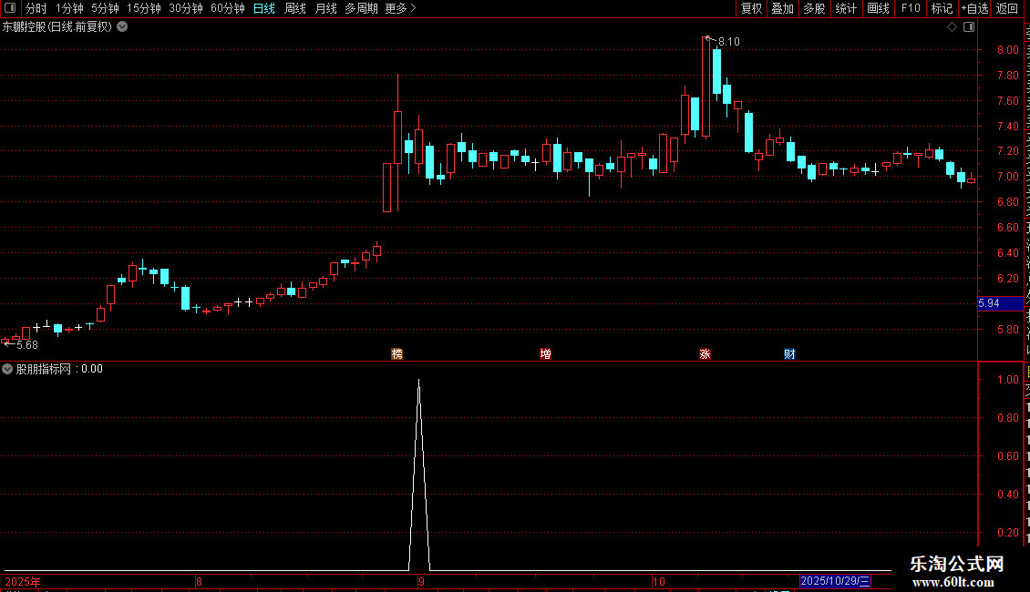This screenshot has height=592, width=1030.
Task: Select the 周线 weekly chart tab
Action: [x=295, y=8]
